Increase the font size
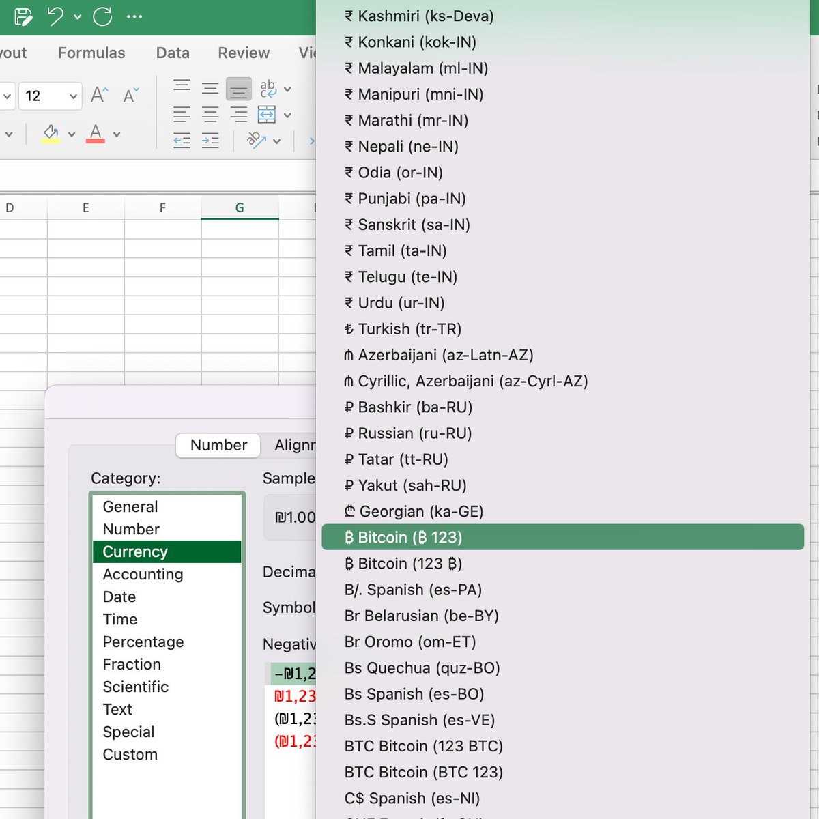Image resolution: width=819 pixels, height=819 pixels. pyautogui.click(x=98, y=96)
